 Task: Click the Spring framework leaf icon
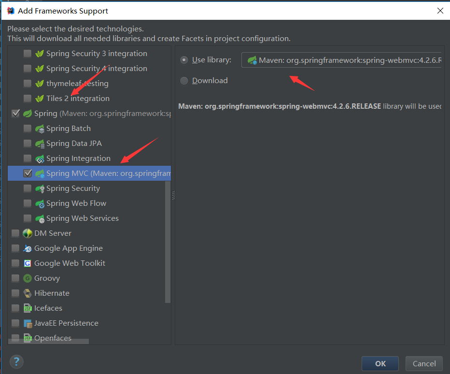[x=28, y=113]
